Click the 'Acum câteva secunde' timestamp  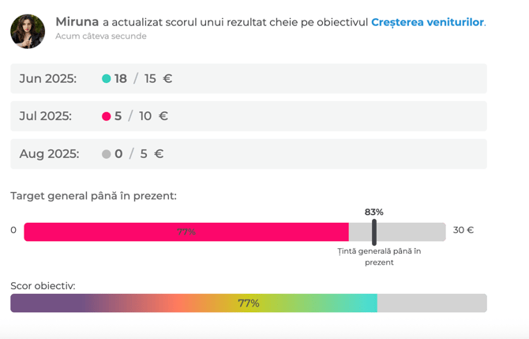tap(101, 36)
